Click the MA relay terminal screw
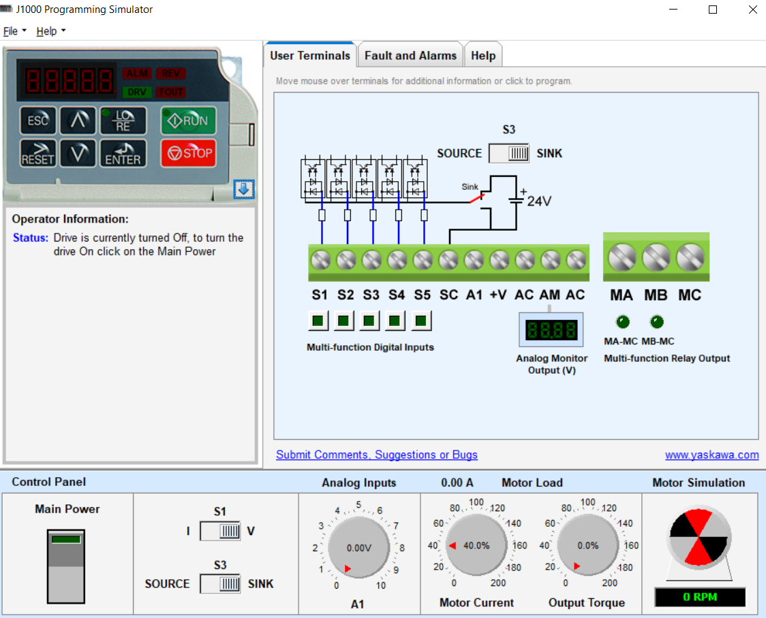 coord(622,257)
